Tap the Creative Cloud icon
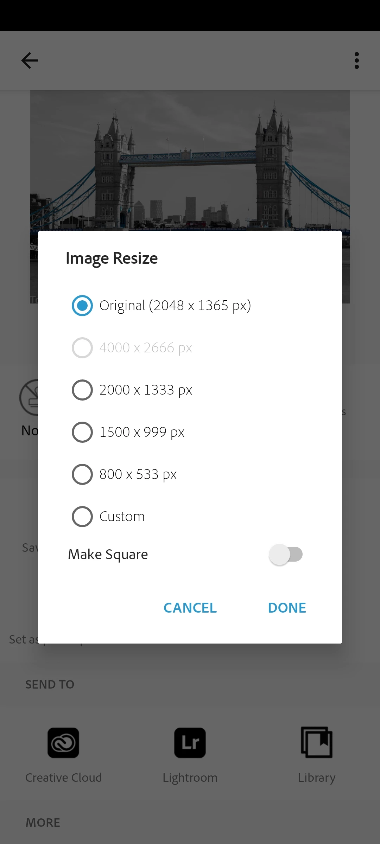 pyautogui.click(x=63, y=743)
